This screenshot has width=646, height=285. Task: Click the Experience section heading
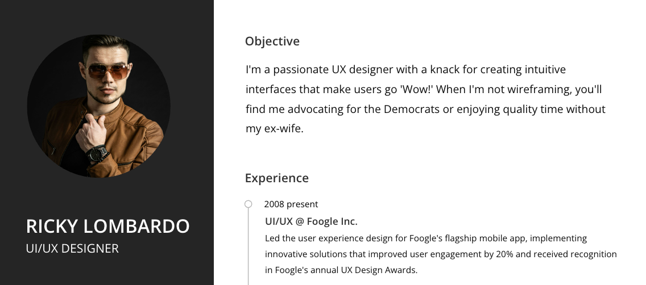277,178
